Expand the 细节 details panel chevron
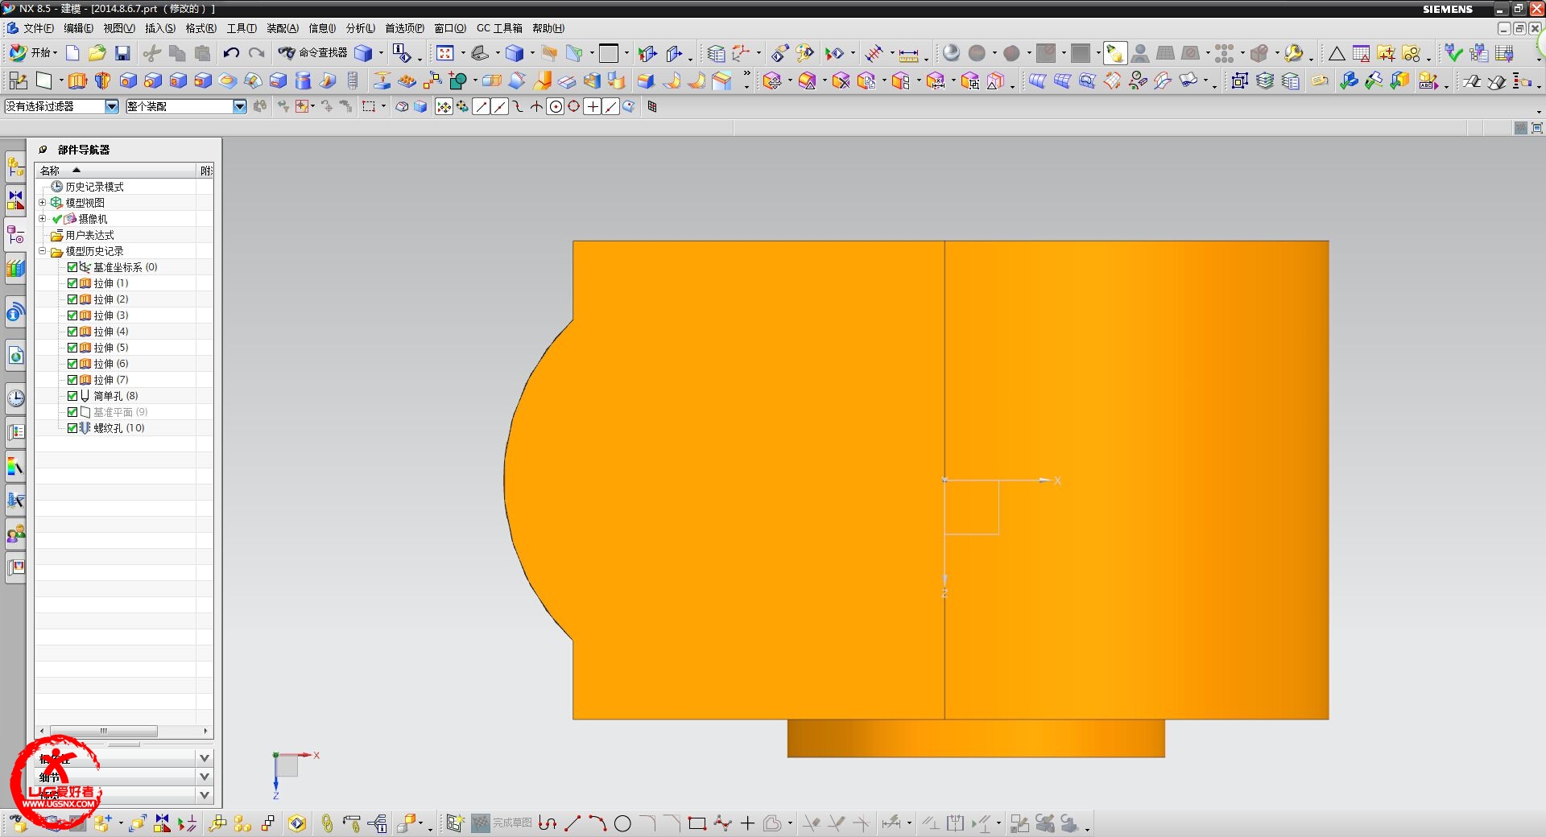1546x837 pixels. (205, 777)
